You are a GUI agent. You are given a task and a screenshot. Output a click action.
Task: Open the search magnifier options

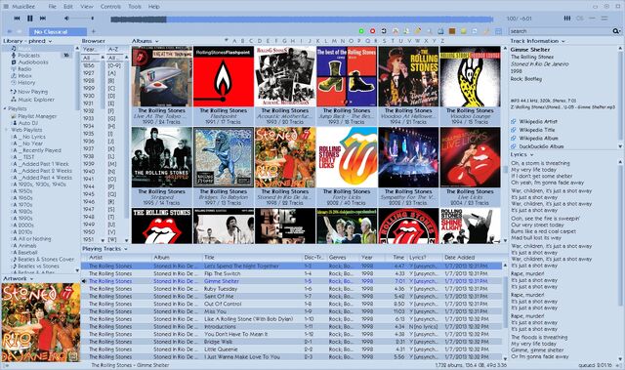[x=616, y=31]
